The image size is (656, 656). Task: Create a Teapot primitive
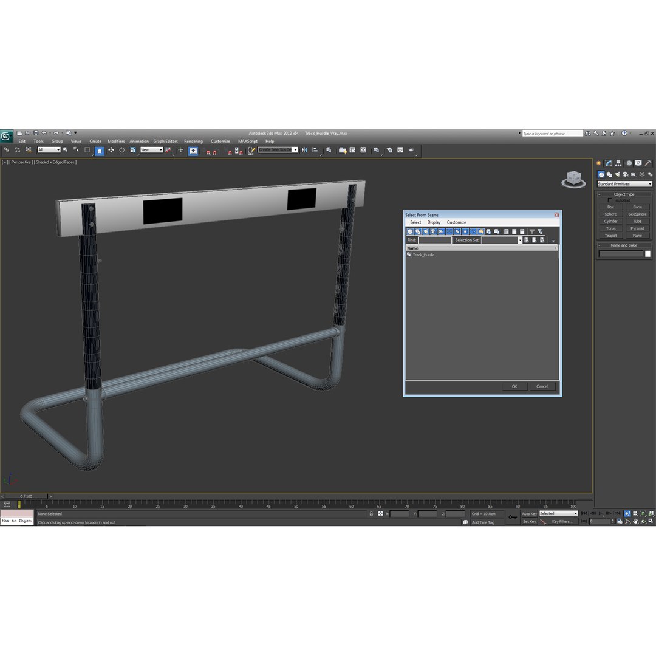tap(610, 236)
